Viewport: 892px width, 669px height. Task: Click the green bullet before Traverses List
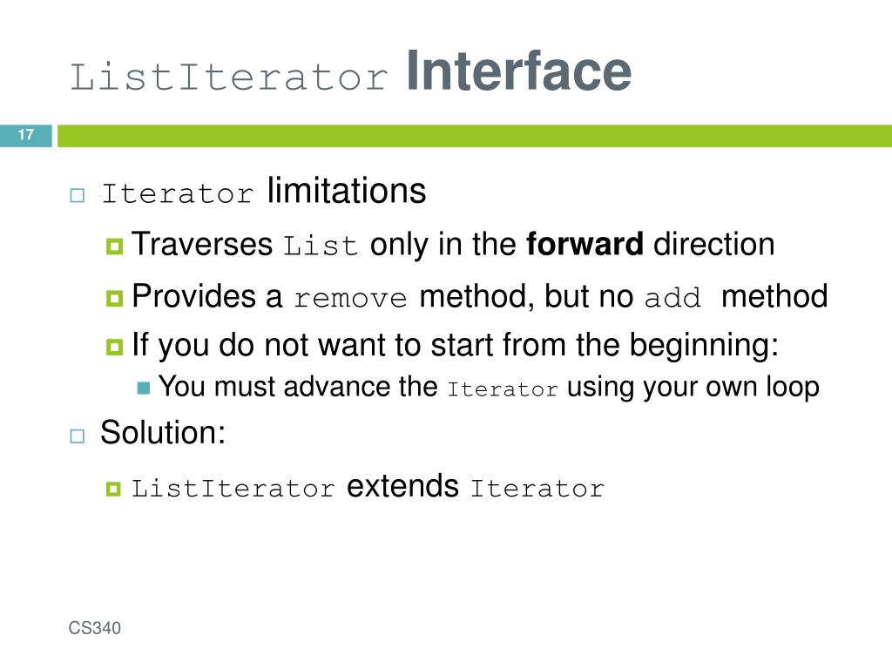(114, 247)
